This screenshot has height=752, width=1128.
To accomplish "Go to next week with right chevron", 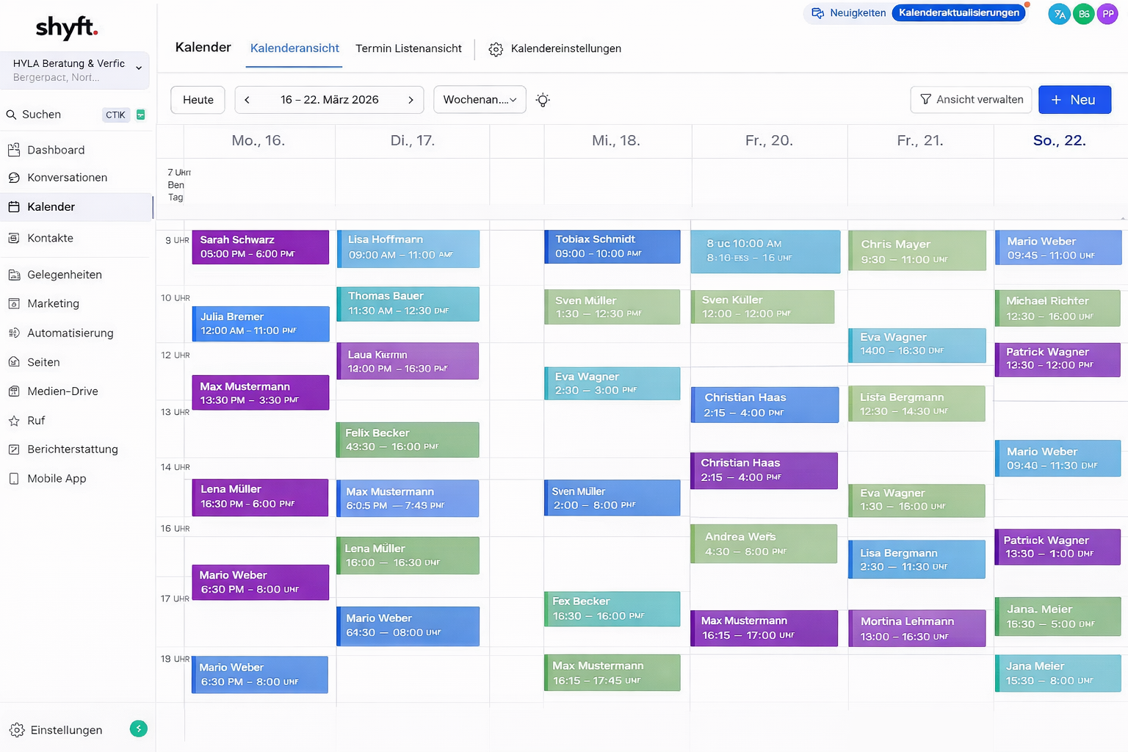I will (411, 100).
